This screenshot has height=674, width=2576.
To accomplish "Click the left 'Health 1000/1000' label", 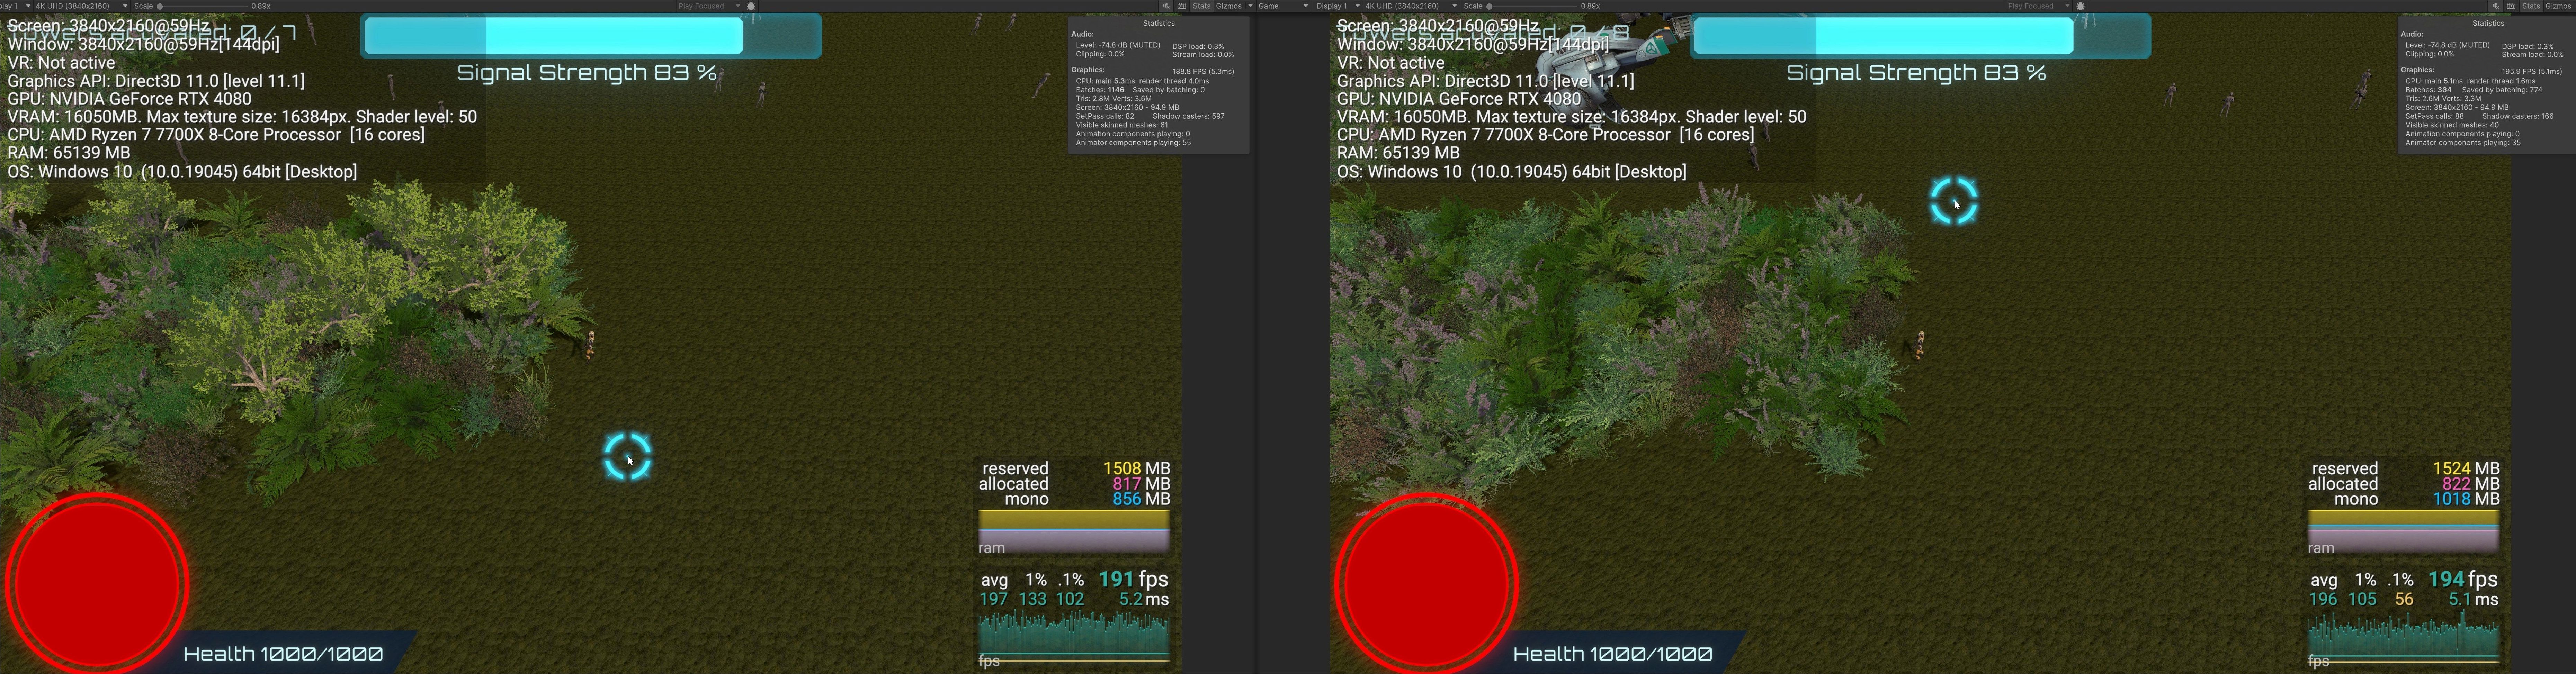I will pyautogui.click(x=283, y=654).
